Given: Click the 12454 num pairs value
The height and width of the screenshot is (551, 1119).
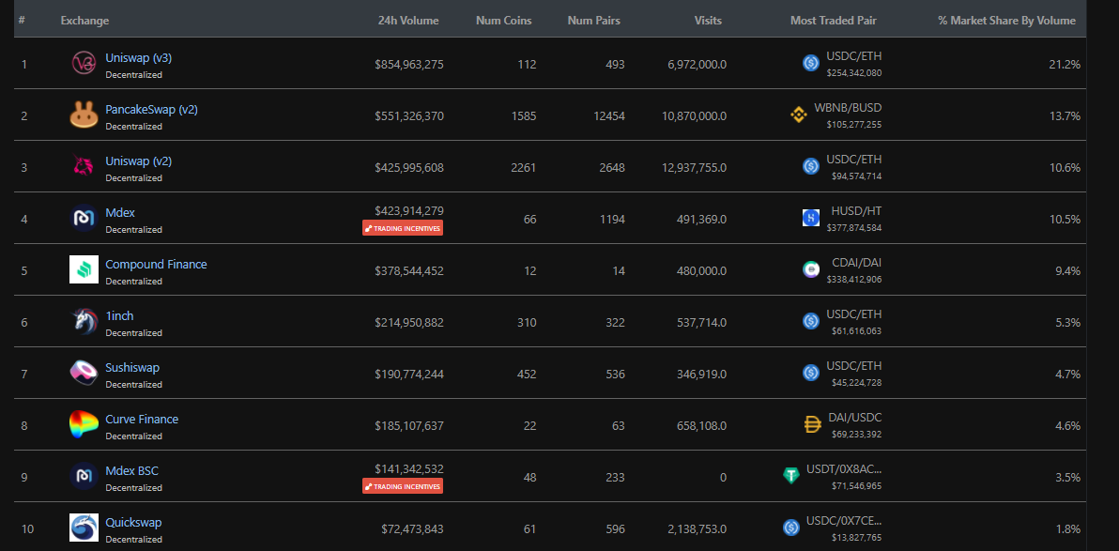Looking at the screenshot, I should click(x=608, y=115).
